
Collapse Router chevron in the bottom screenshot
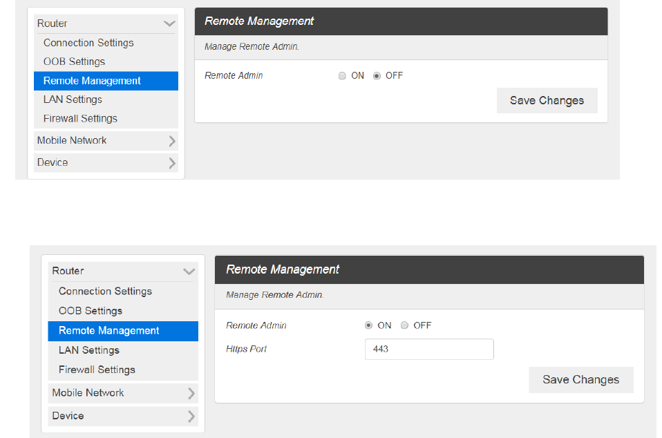[x=189, y=272]
